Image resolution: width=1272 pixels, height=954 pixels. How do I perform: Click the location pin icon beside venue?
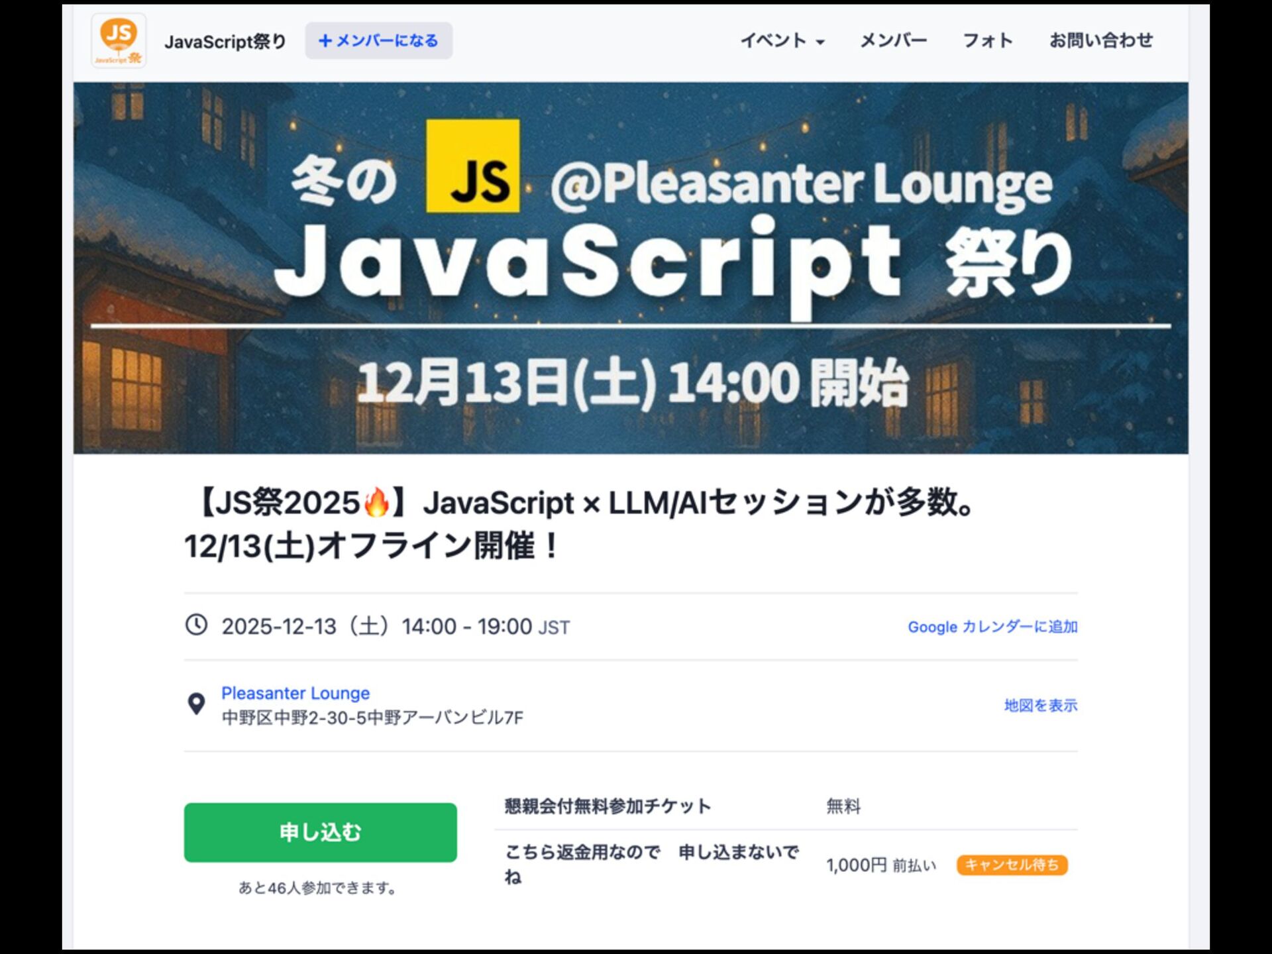[196, 704]
